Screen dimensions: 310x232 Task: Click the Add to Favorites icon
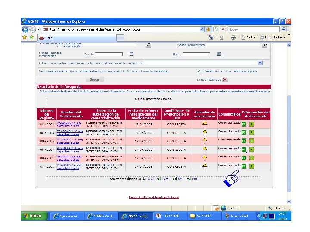click(x=31, y=37)
